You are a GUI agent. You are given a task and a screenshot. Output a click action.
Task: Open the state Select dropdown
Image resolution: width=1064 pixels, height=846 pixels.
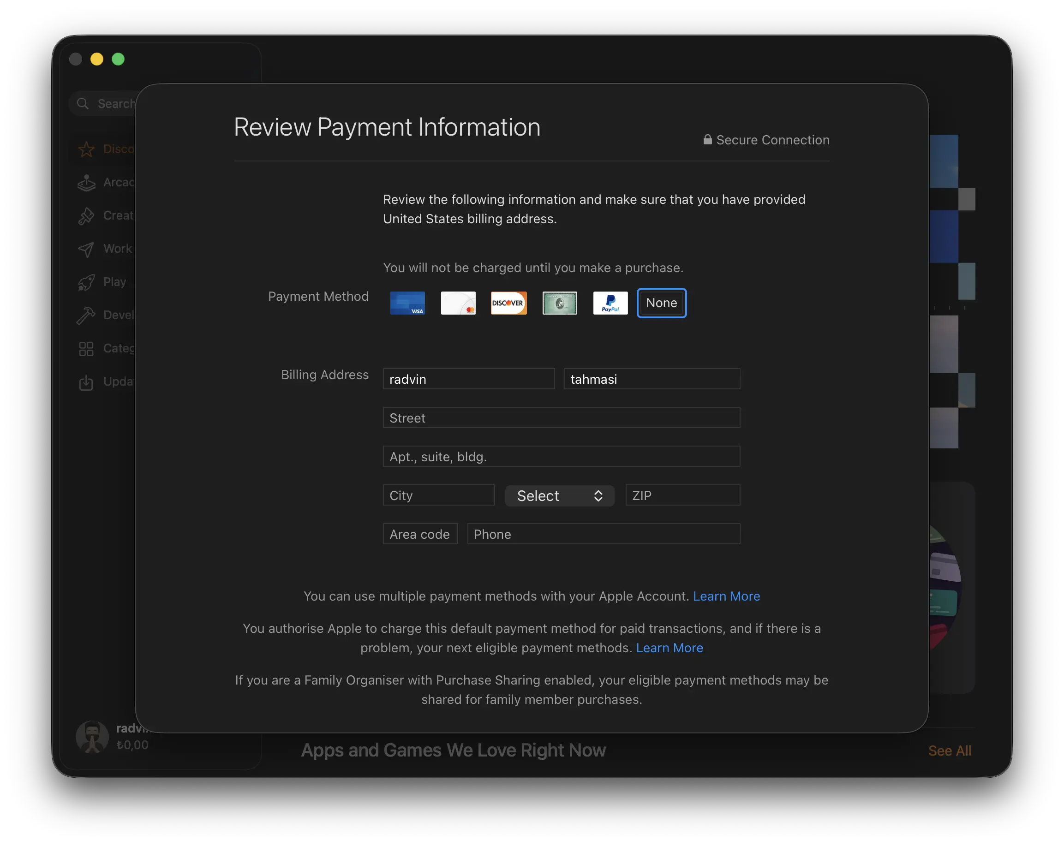(560, 496)
